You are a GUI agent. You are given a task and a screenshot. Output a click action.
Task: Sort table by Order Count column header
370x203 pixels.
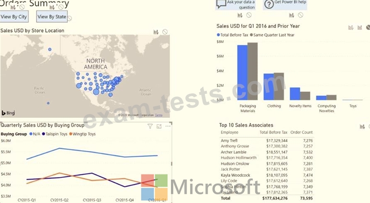tap(302, 132)
